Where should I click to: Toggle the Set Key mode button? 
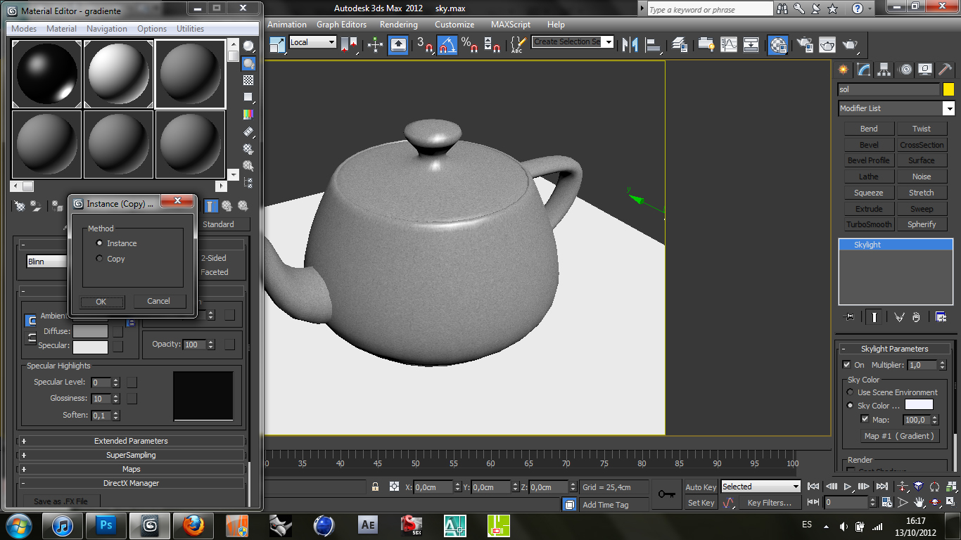[x=701, y=503]
